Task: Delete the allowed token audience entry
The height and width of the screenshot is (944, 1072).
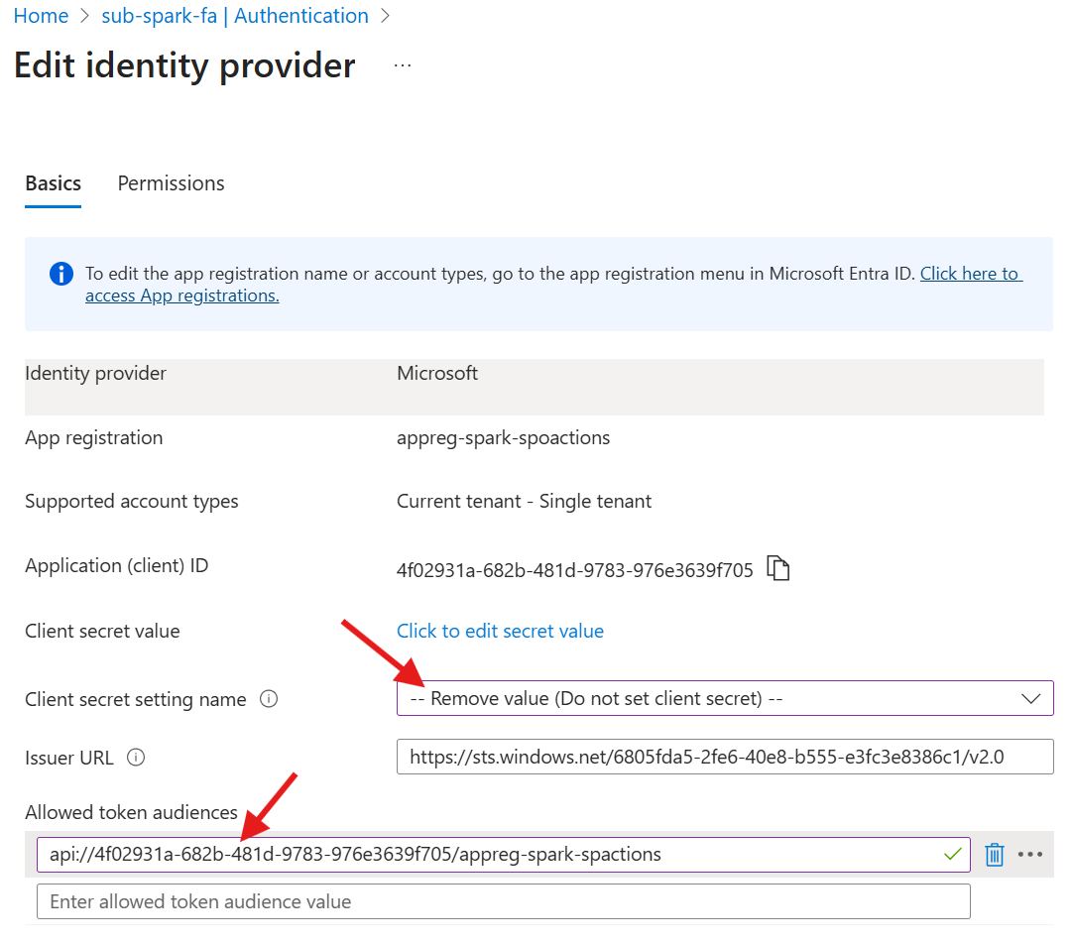Action: pos(995,855)
